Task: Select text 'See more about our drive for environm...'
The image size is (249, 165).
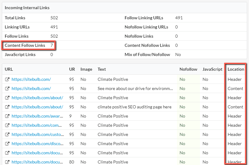Action: coord(135,88)
